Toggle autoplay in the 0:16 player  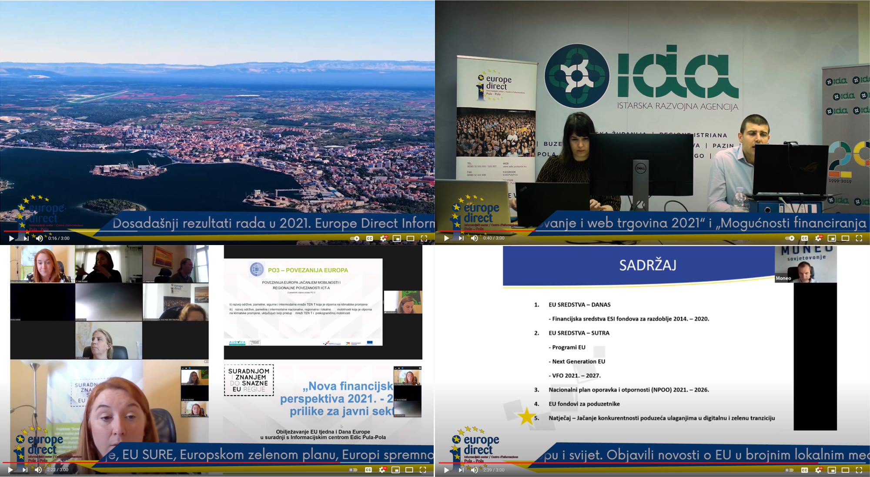(355, 238)
